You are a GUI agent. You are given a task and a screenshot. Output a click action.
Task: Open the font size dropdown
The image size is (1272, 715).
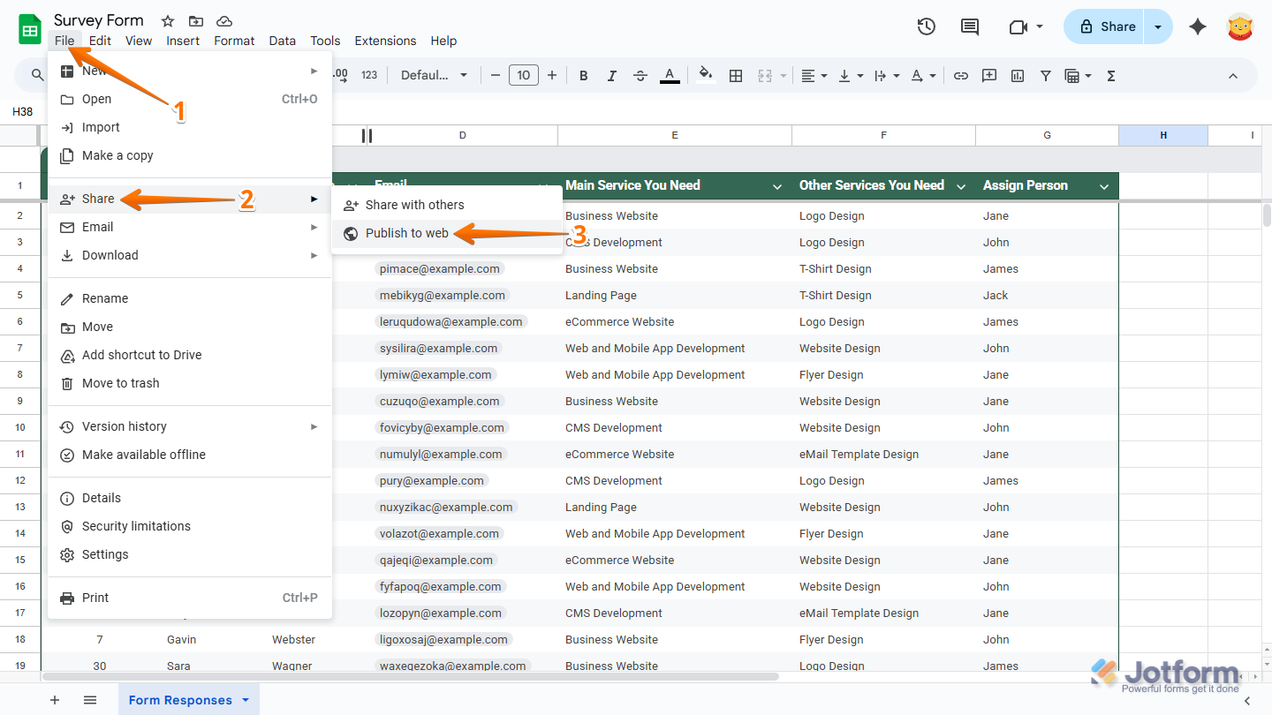(x=523, y=75)
